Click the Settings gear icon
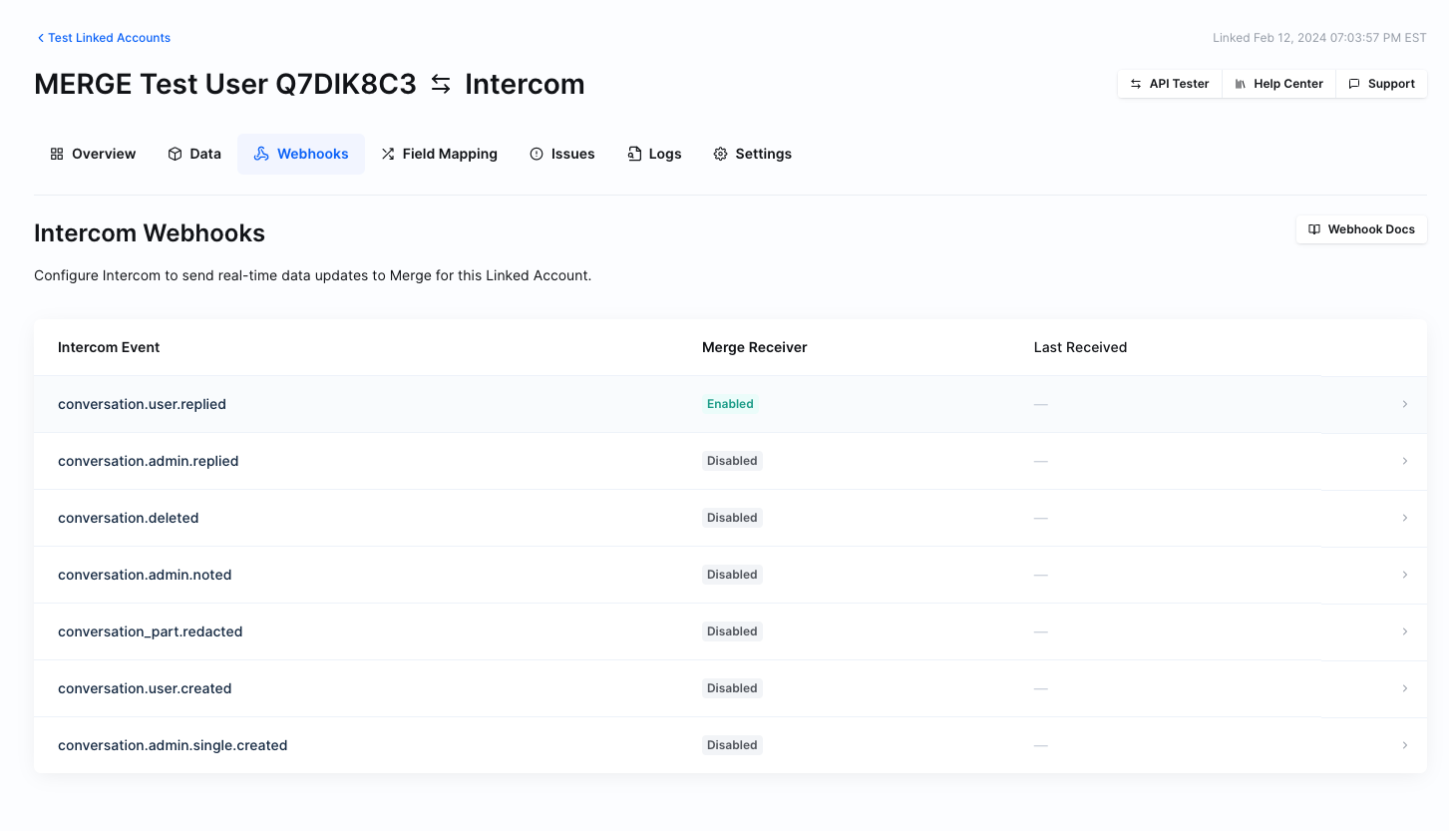 click(720, 154)
